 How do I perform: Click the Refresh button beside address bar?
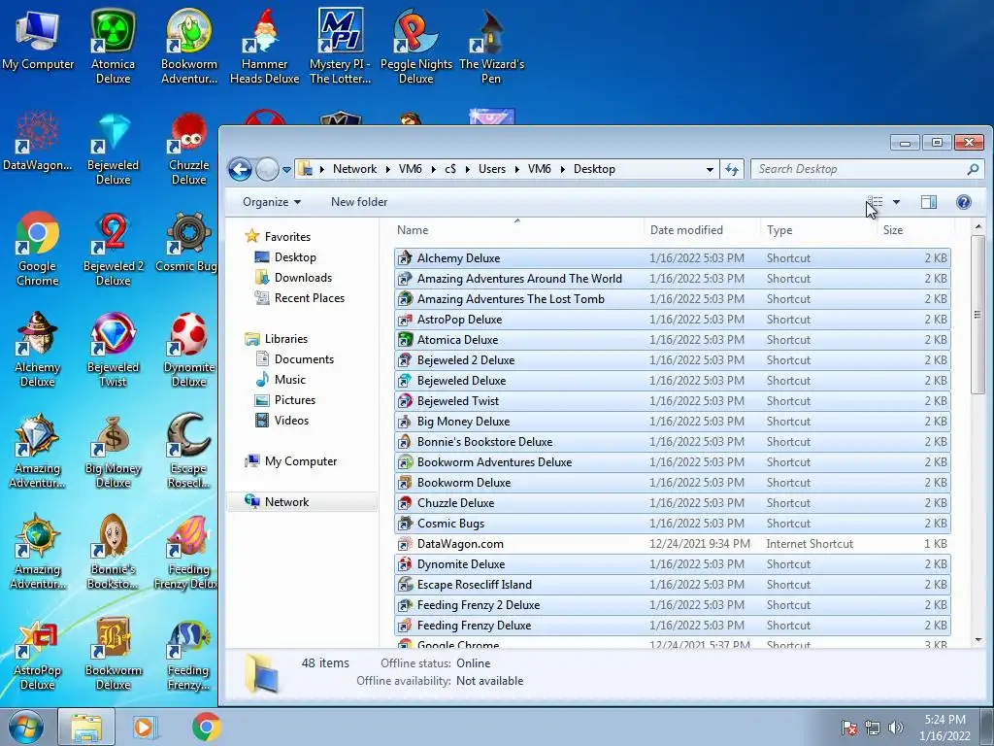tap(732, 169)
